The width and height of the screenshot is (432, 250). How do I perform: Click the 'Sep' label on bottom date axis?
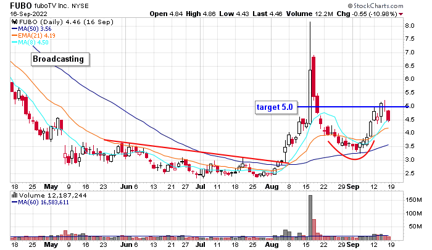click(353, 244)
